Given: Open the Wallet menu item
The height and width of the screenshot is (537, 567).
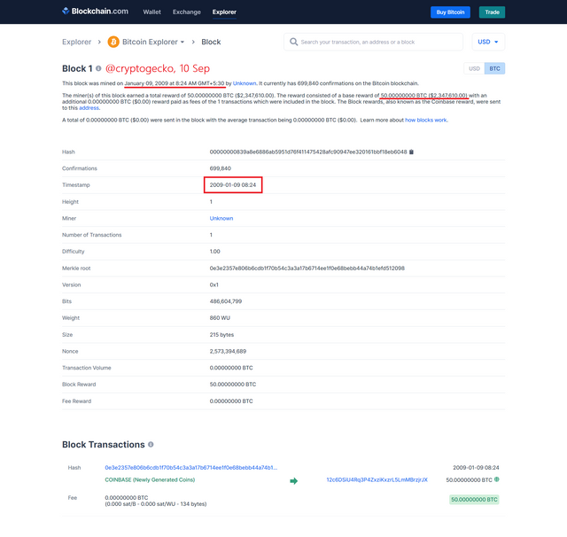Looking at the screenshot, I should (151, 12).
